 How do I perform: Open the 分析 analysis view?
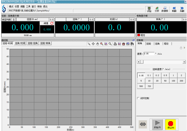click(157, 9)
